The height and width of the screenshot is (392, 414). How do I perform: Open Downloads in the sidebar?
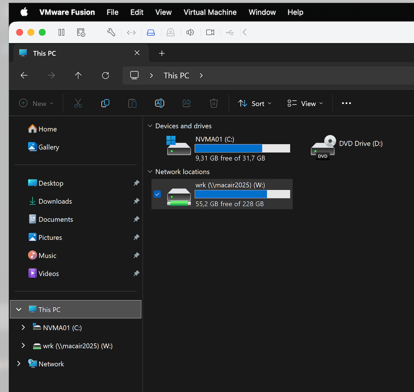click(x=50, y=201)
